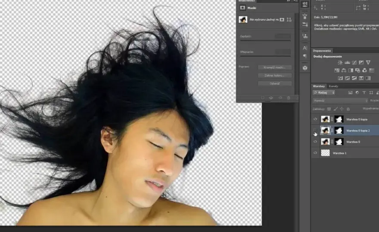Hide the Warstwa 1 layer
379x232 pixels.
coord(315,153)
